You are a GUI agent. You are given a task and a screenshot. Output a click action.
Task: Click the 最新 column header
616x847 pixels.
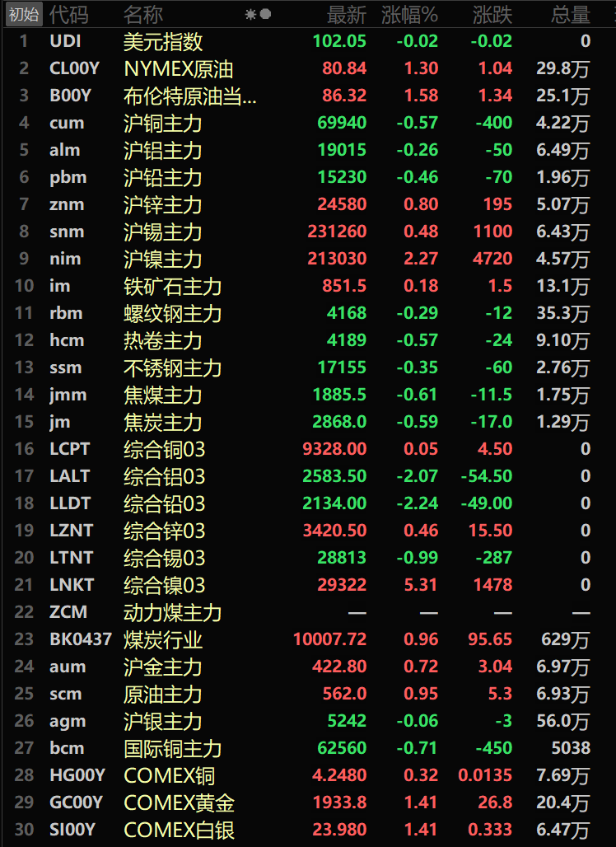click(346, 14)
